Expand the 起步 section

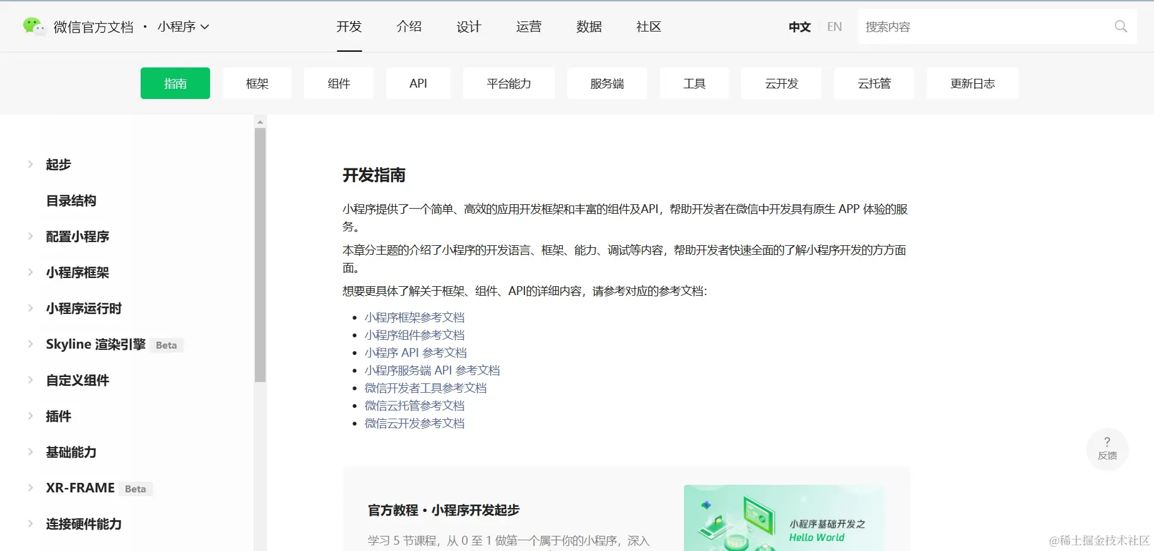[30, 165]
